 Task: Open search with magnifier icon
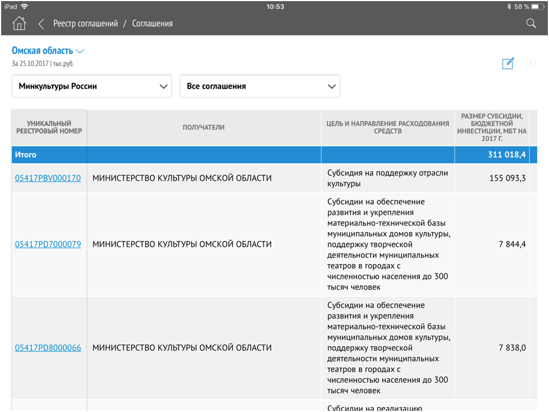click(x=530, y=24)
